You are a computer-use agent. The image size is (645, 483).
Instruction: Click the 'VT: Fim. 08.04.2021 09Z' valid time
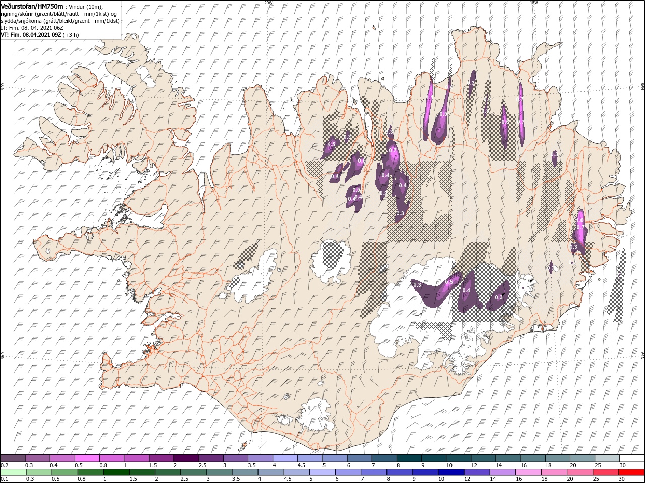[31, 35]
